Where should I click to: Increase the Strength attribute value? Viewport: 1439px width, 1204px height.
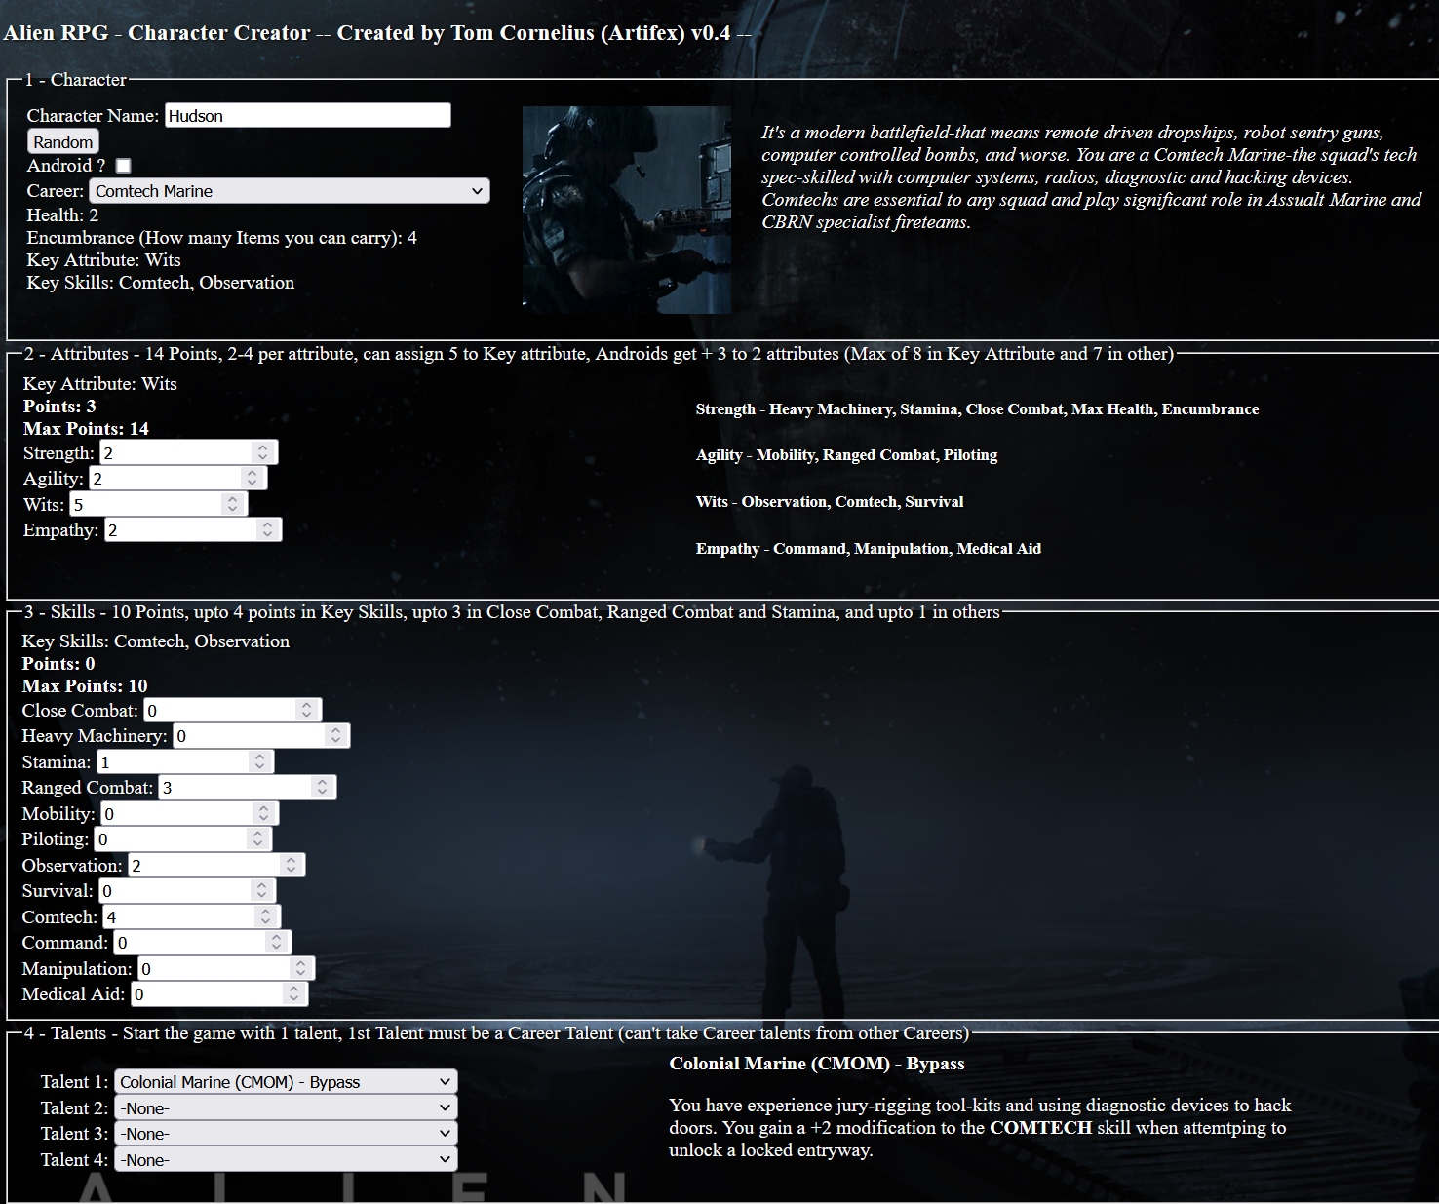pos(263,447)
